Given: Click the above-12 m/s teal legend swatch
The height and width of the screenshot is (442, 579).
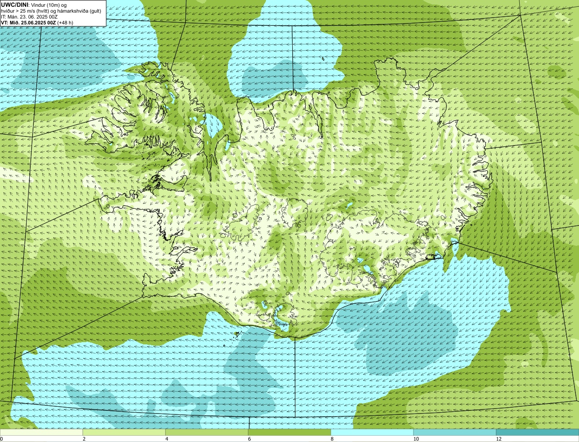Looking at the screenshot, I should [538, 433].
